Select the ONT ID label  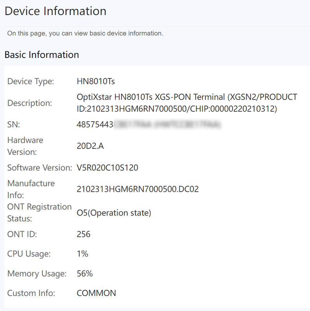[x=22, y=234]
